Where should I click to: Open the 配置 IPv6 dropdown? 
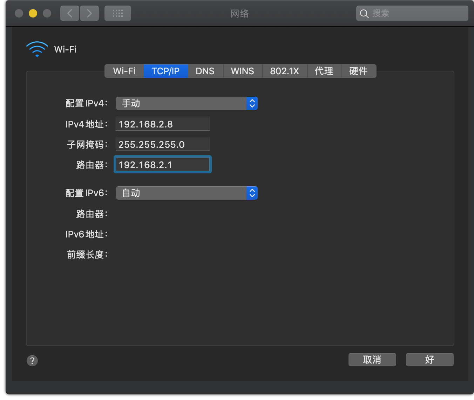187,193
